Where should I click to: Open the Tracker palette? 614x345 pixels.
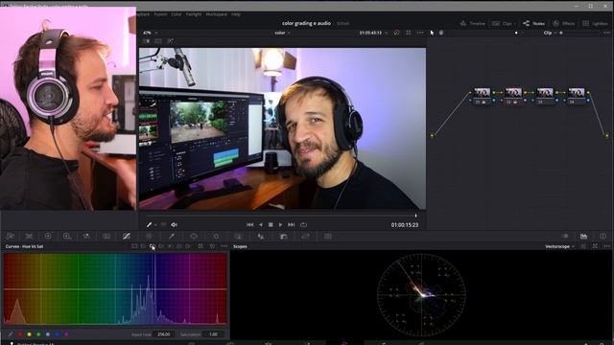216,236
